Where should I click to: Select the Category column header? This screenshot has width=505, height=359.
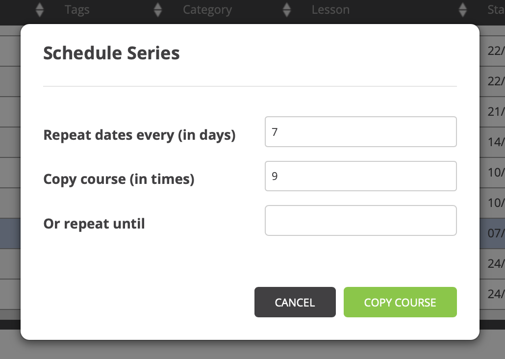coord(207,9)
